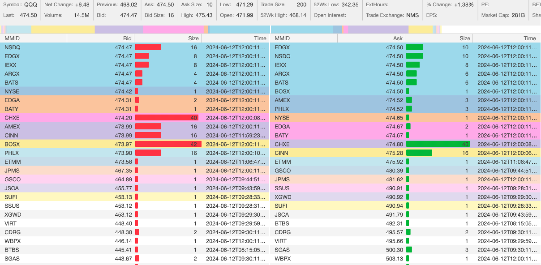The width and height of the screenshot is (541, 265).
Task: Click the Market Cap value 281B
Action: coord(518,15)
